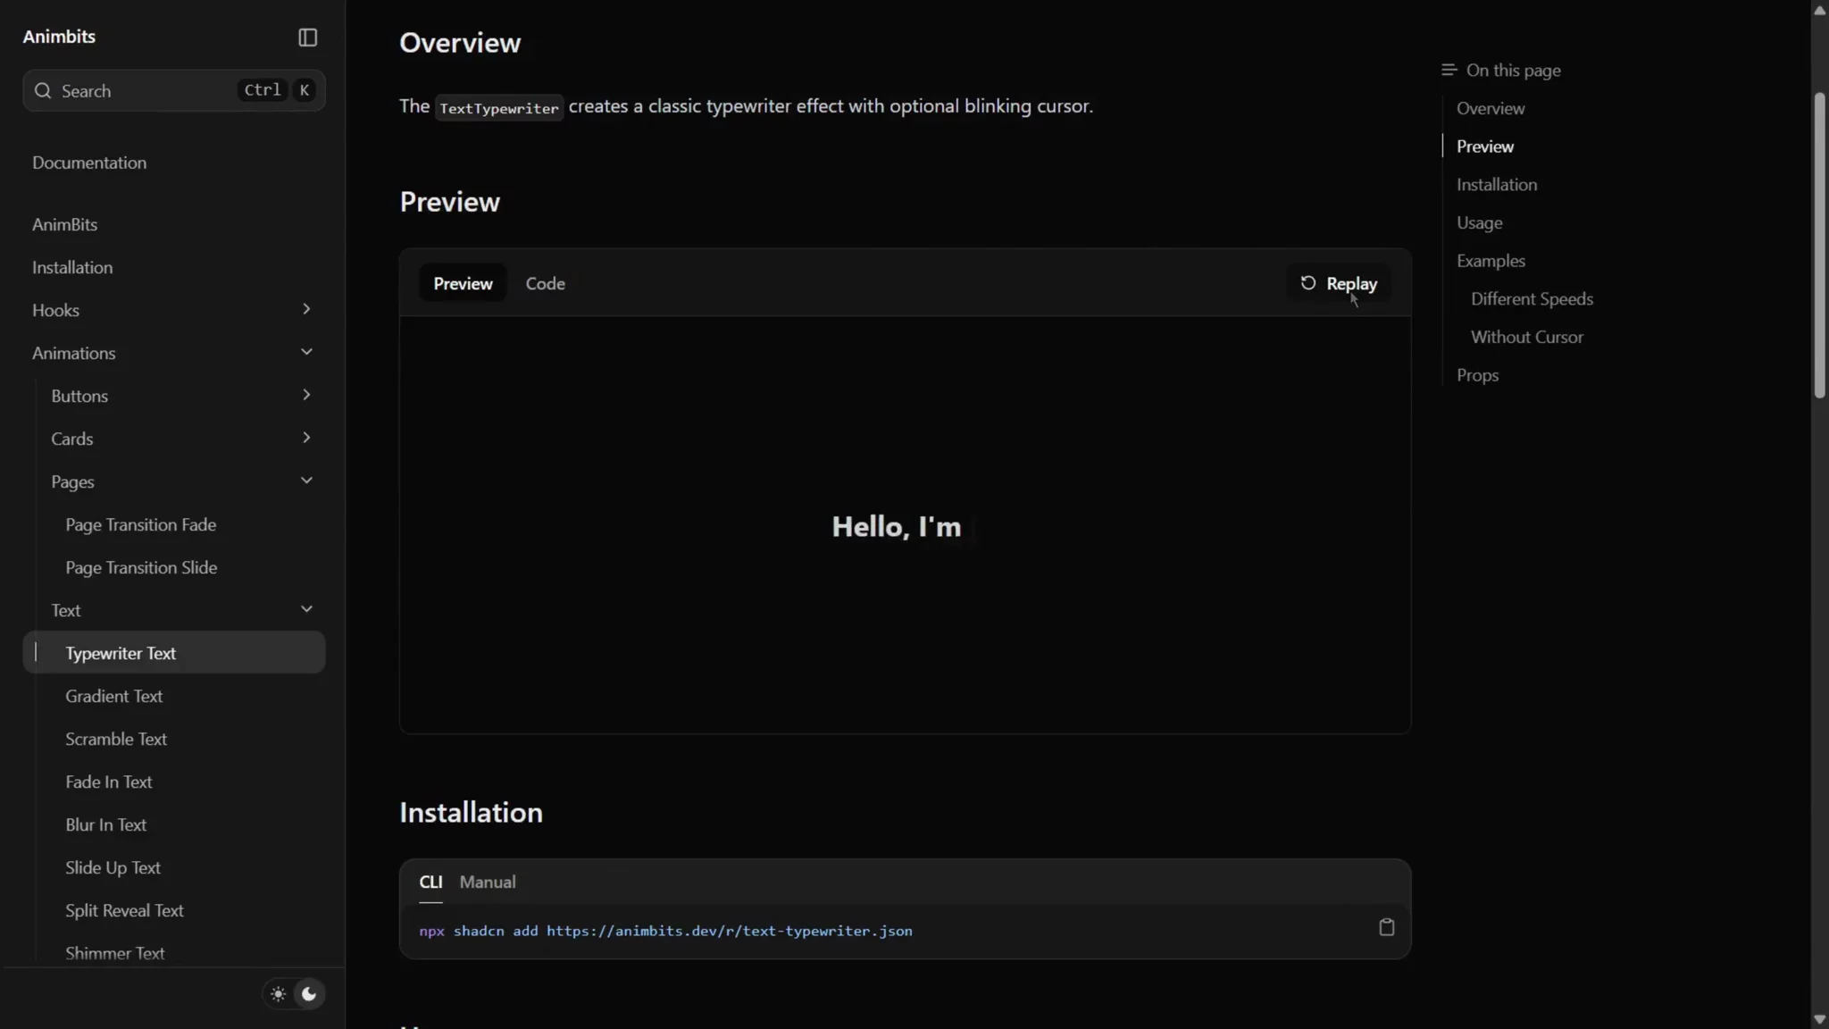This screenshot has height=1029, width=1829.
Task: Enable dark mode with moon icon
Action: click(x=308, y=992)
